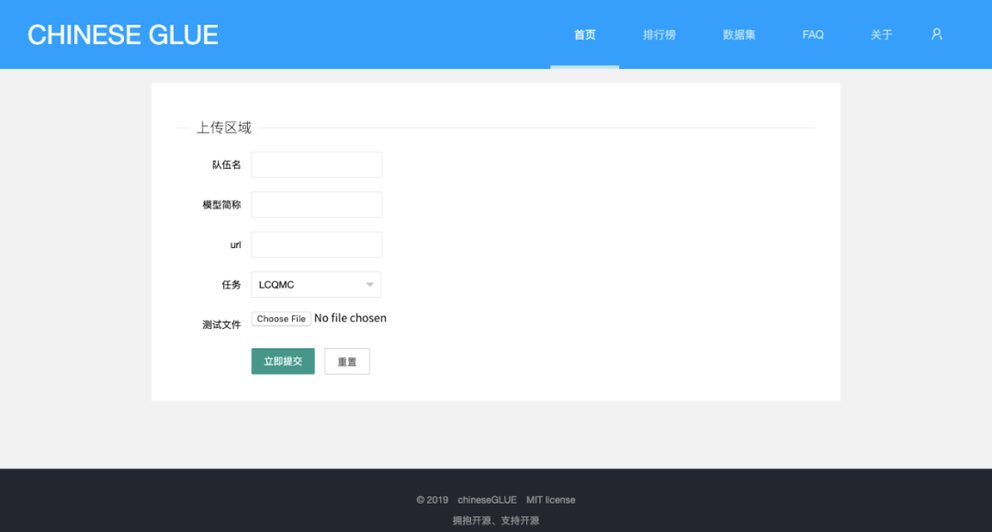Go to the 首页 tab
Screen dimensions: 992x532
(x=584, y=35)
